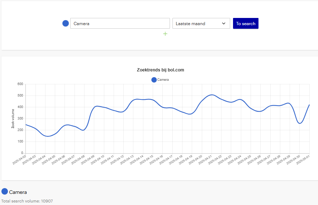The width and height of the screenshot is (318, 205).
Task: Toggle the Camera series via the chart legend
Action: point(160,80)
